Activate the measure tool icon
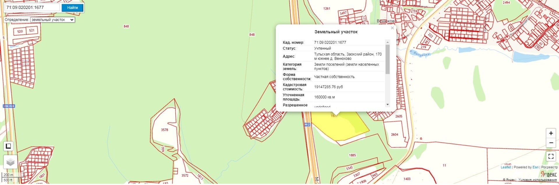Screen dimensions: 559x185 click(8, 146)
